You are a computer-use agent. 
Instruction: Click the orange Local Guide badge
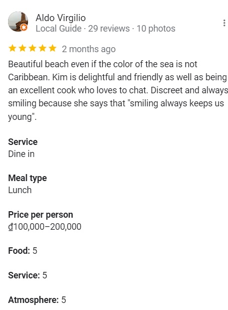(x=24, y=27)
